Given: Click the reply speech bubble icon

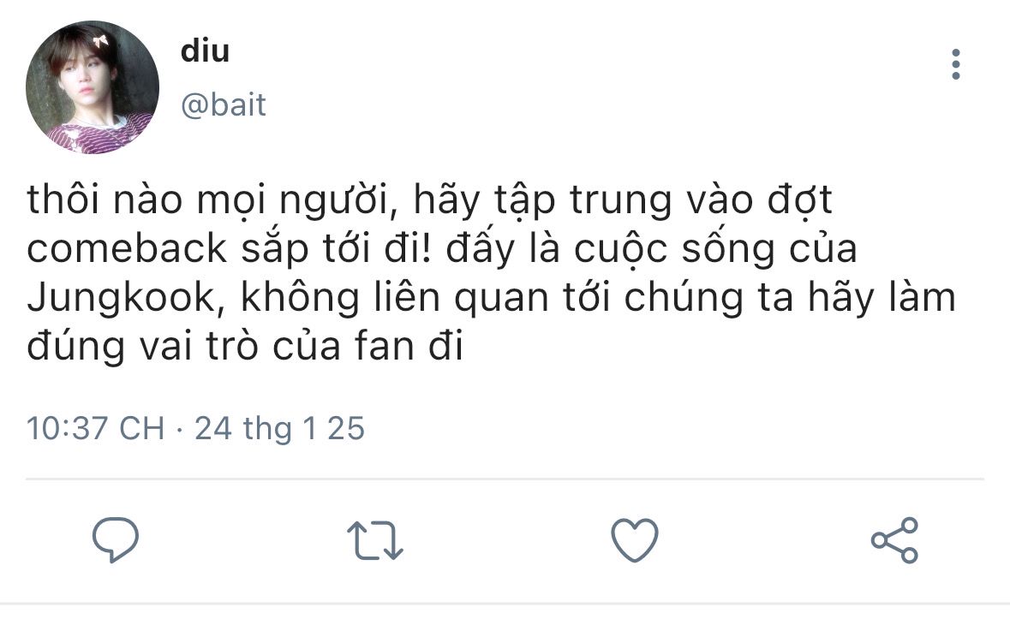Looking at the screenshot, I should point(116,539).
